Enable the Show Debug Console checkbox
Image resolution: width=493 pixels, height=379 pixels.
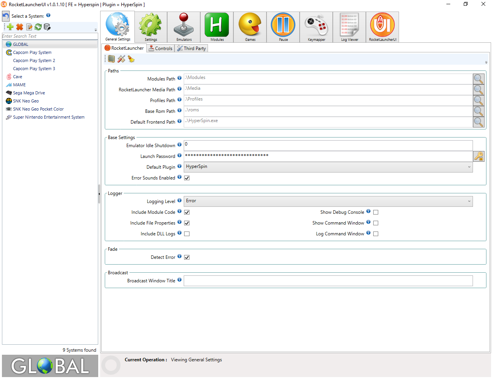pyautogui.click(x=376, y=212)
